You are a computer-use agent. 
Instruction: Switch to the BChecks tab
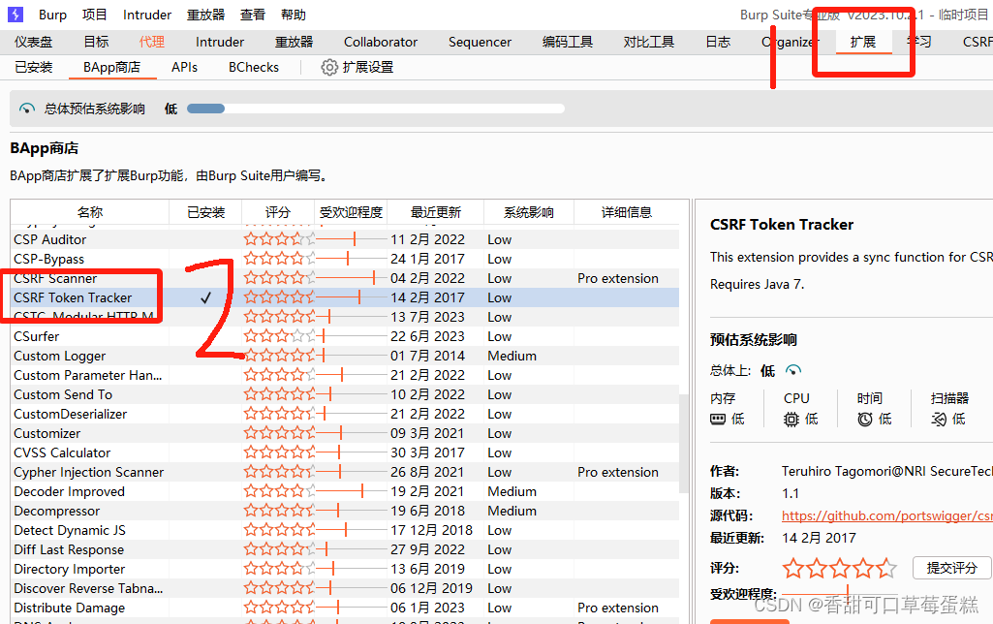253,67
